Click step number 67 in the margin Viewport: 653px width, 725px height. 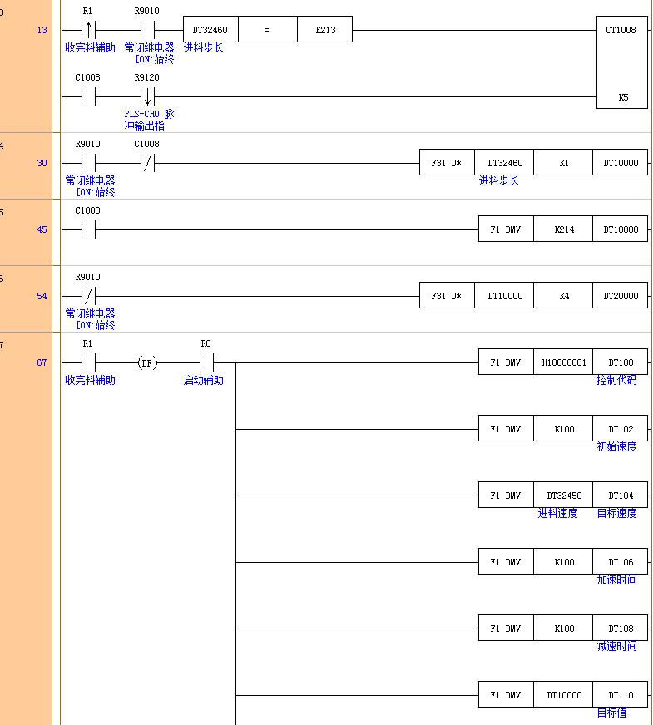(42, 362)
